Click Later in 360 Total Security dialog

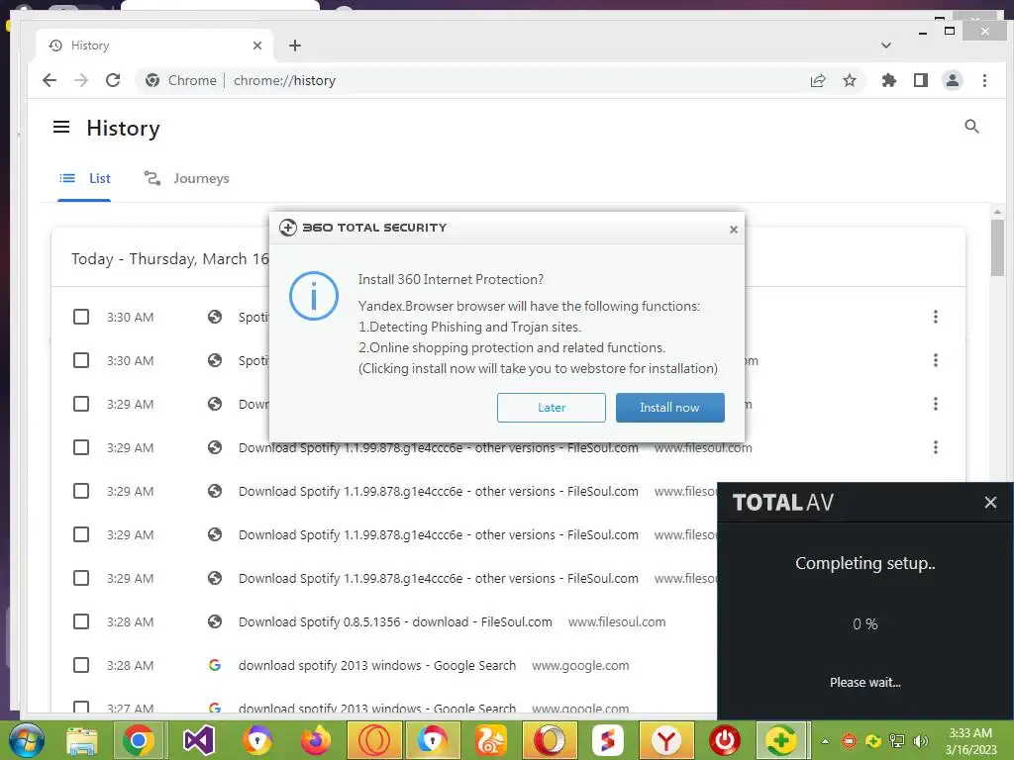pyautogui.click(x=551, y=408)
